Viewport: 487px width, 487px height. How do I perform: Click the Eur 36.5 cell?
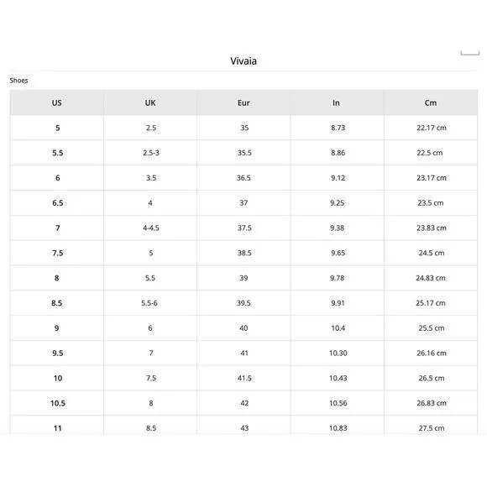243,178
